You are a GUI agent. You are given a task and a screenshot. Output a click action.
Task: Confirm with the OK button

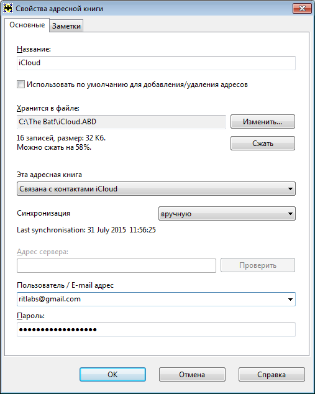point(112,375)
